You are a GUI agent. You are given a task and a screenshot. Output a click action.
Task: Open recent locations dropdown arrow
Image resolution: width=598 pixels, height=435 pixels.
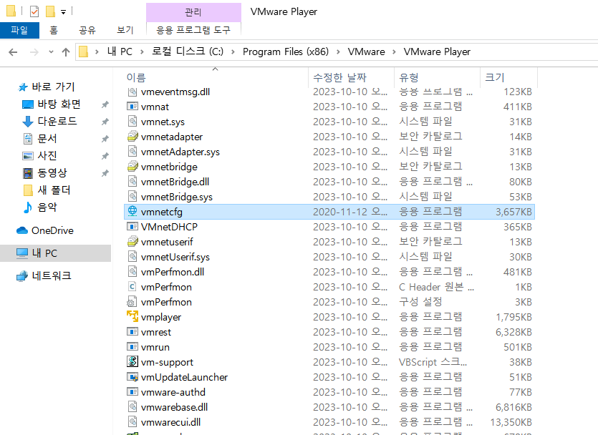51,52
